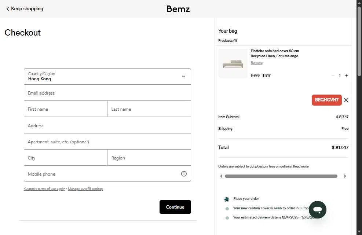Expand country list via chevron arrow
The image size is (362, 235).
(x=183, y=76)
